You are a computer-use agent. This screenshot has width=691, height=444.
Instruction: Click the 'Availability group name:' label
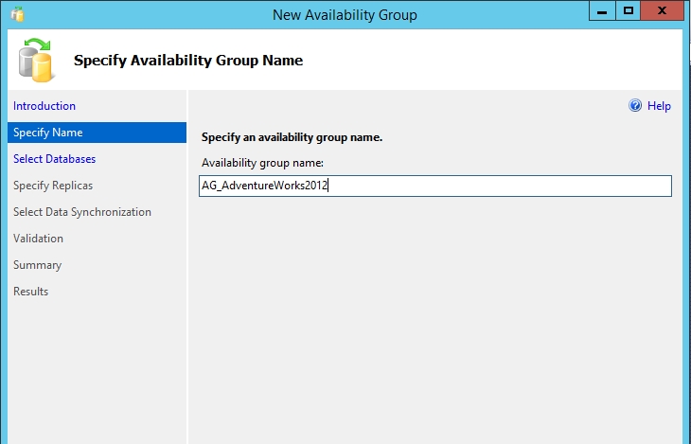tap(262, 163)
